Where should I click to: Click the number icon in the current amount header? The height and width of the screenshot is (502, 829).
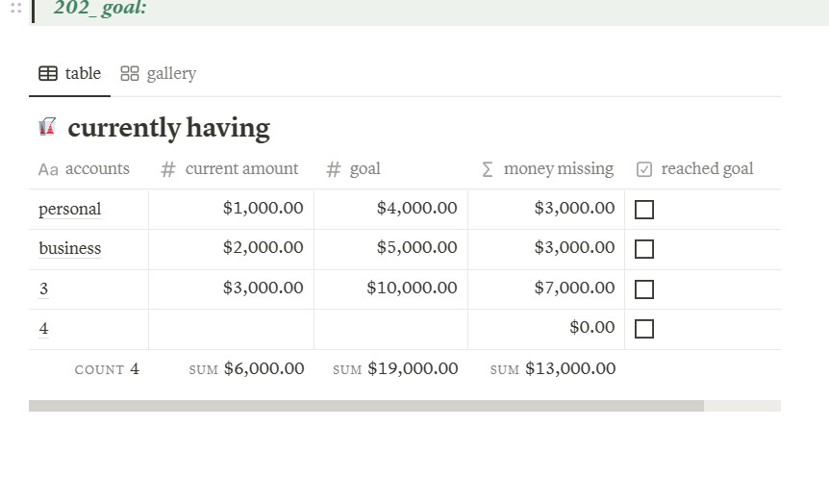pyautogui.click(x=168, y=170)
